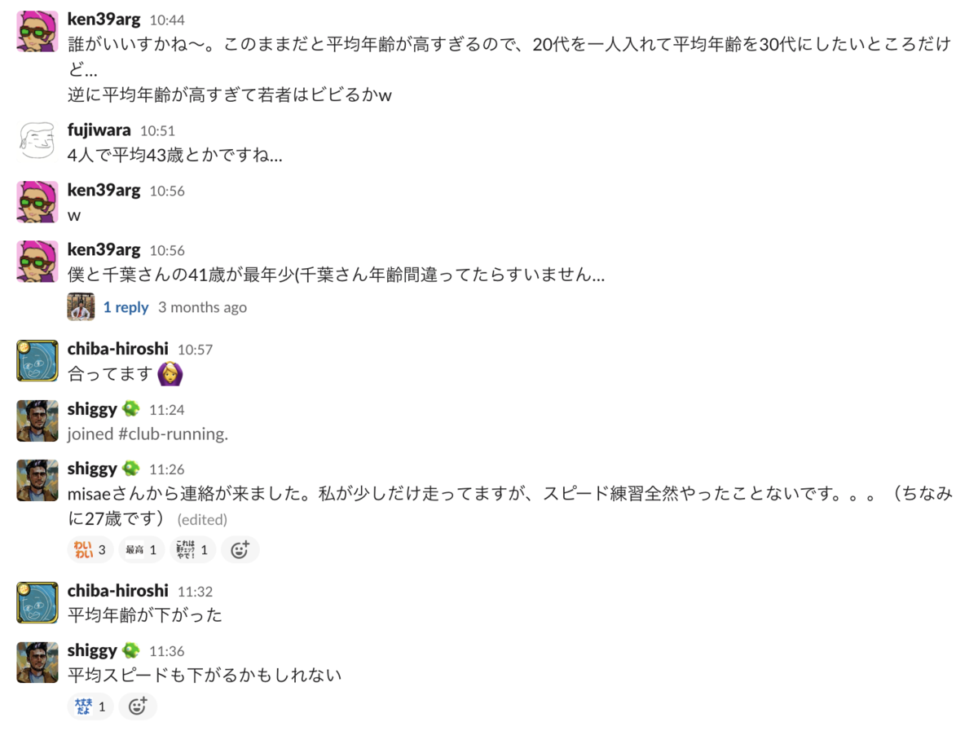Viewport: 978px width, 731px height.
Task: Toggle the 大丈夫だよ reaction on the last message
Action: (90, 707)
